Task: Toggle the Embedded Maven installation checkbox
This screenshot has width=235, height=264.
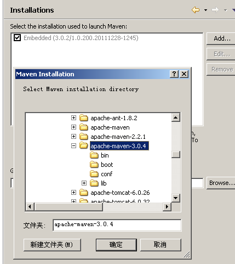Action: tap(18, 38)
